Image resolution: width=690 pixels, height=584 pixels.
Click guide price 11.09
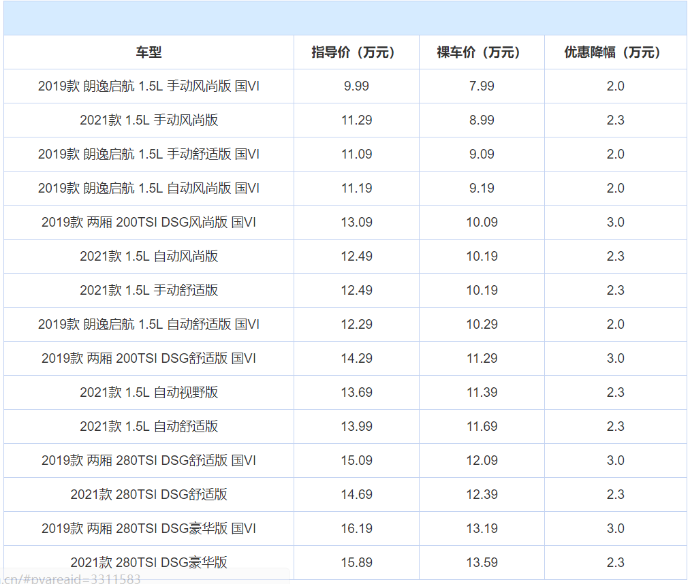356,155
